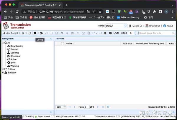
Task: Click the browser back arrow
Action: tap(5, 11)
